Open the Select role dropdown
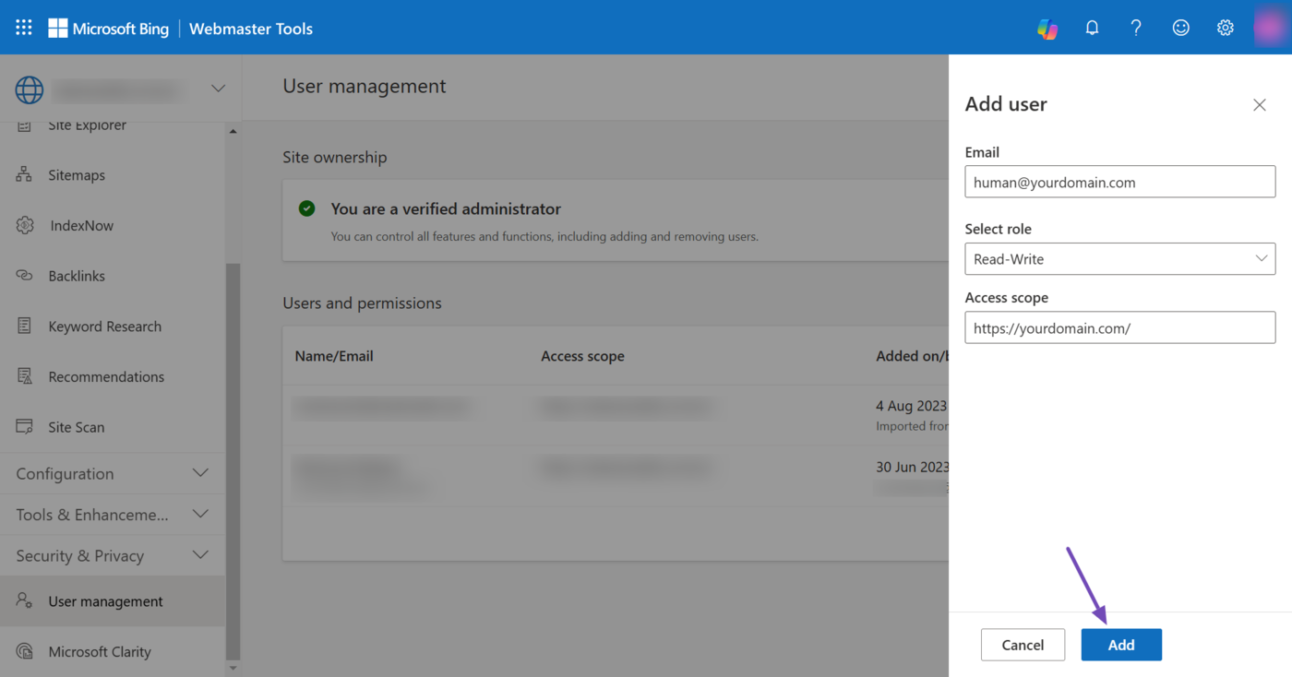The width and height of the screenshot is (1292, 677). pyautogui.click(x=1119, y=259)
